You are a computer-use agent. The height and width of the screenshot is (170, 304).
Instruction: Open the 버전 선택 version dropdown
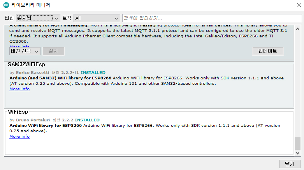coord(25,51)
